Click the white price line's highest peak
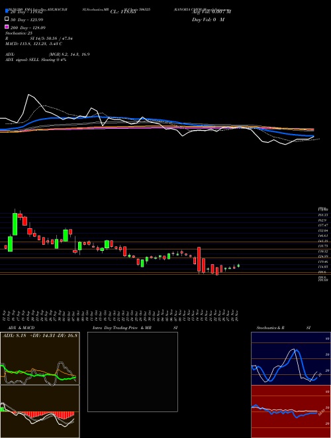Image resolution: width=331 pixels, height=438 pixels. coord(28,95)
